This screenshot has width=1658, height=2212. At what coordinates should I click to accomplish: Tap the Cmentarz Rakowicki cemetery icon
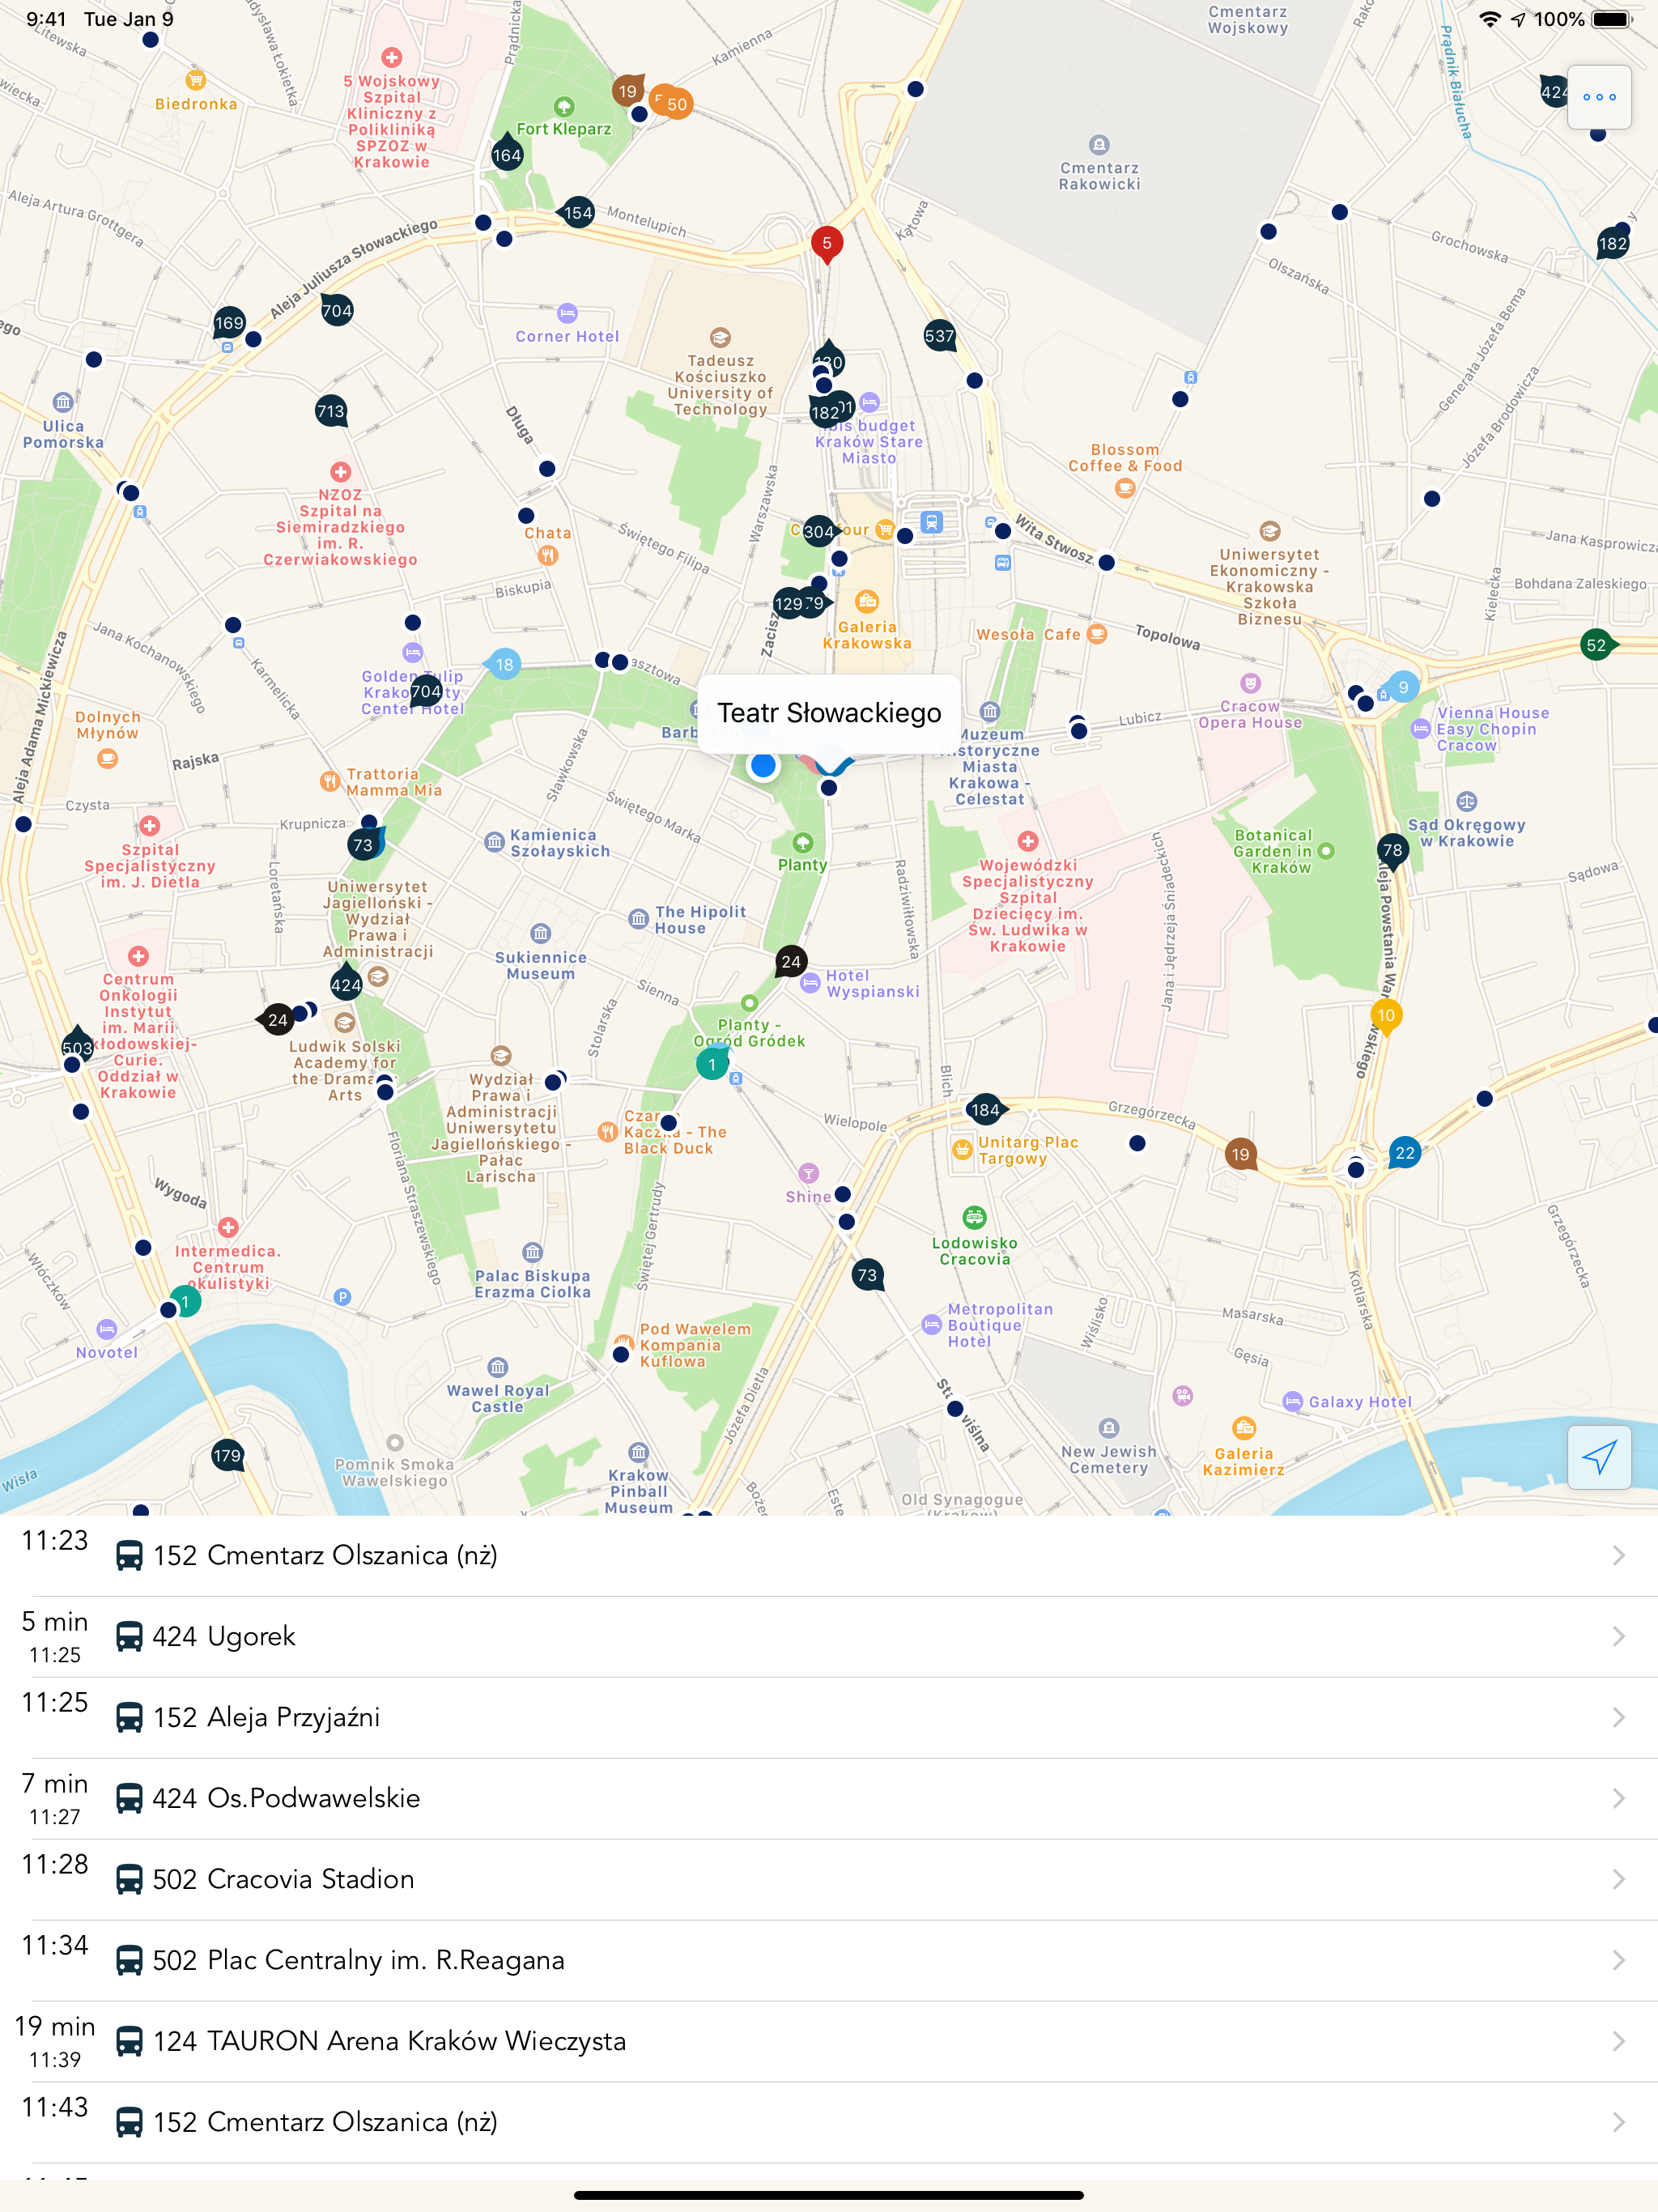pos(1099,144)
